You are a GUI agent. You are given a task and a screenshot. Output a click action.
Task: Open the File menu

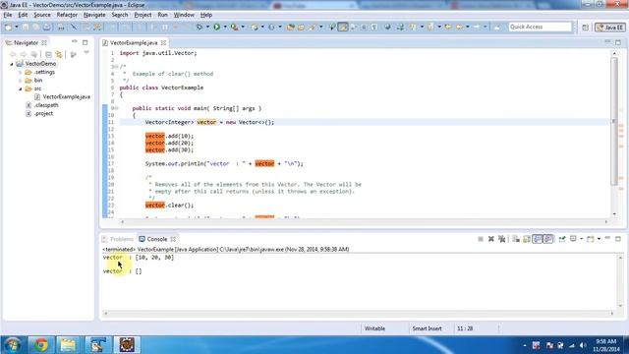[x=8, y=15]
